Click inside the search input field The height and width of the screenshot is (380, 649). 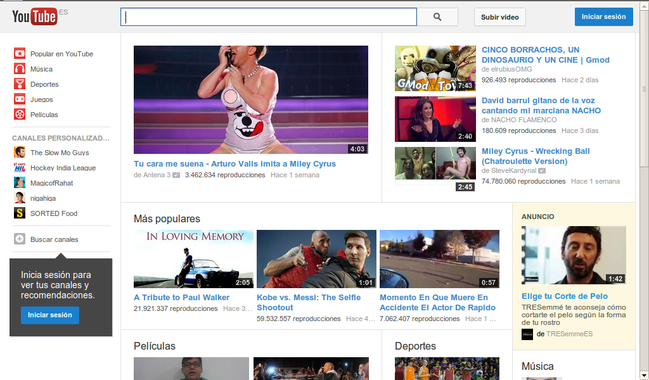268,16
